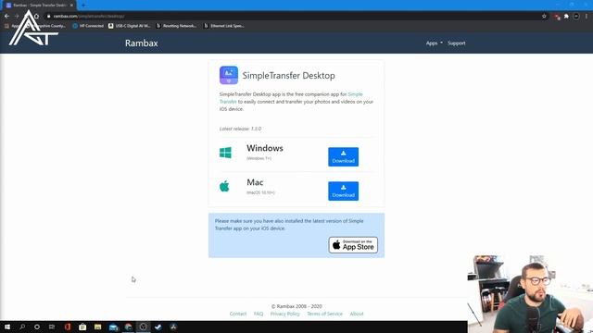Click the Windows logo beside the Windows heading
This screenshot has height=333, width=593.
coord(225,153)
